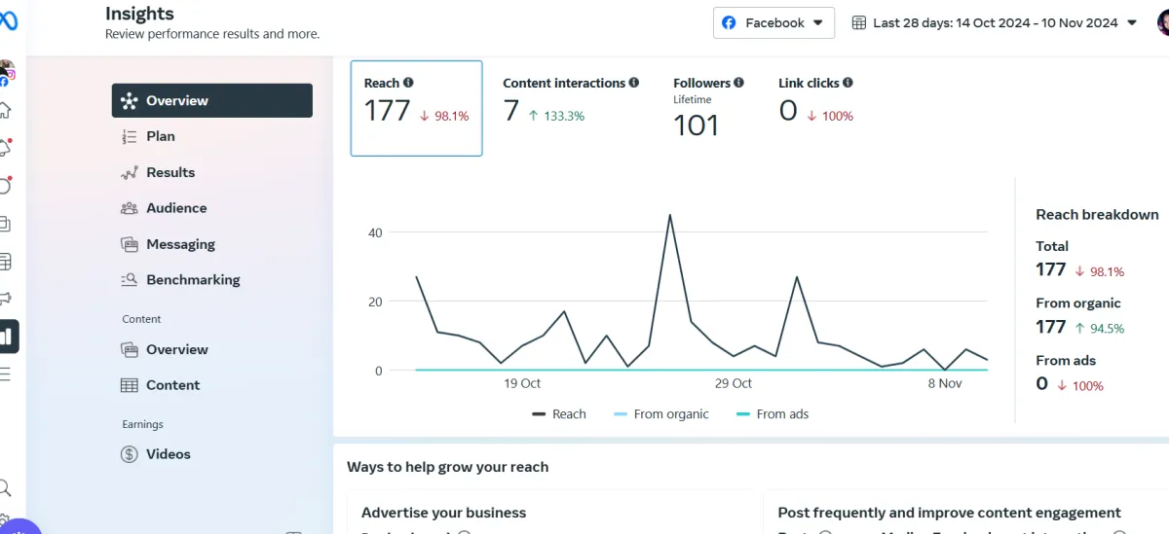1169x534 pixels.
Task: Click the user avatar at top right
Action: click(x=1163, y=22)
